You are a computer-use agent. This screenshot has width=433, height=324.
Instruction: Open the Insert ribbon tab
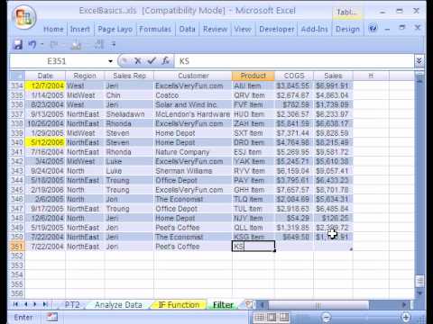coord(80,29)
